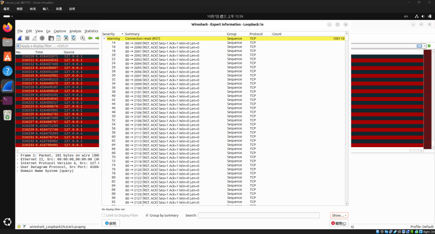This screenshot has height=234, width=435.
Task: Sort packet list by Time column
Action: coord(48,52)
